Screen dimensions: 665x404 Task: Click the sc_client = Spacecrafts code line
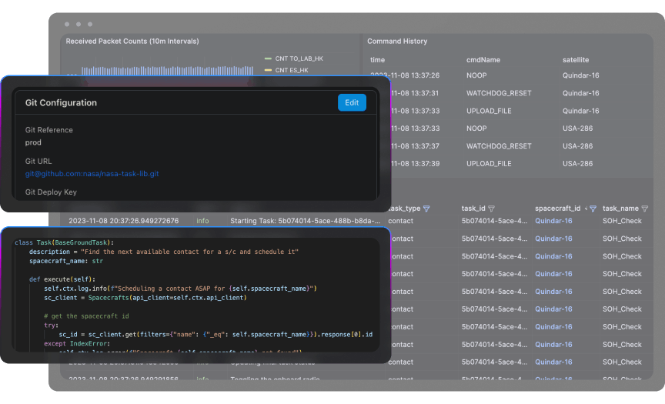[145, 298]
